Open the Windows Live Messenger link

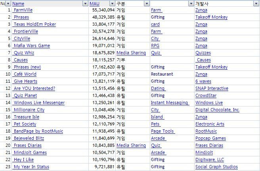click(39, 103)
